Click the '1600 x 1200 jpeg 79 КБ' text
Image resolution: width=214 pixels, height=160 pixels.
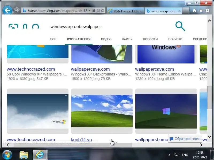coord(91,79)
